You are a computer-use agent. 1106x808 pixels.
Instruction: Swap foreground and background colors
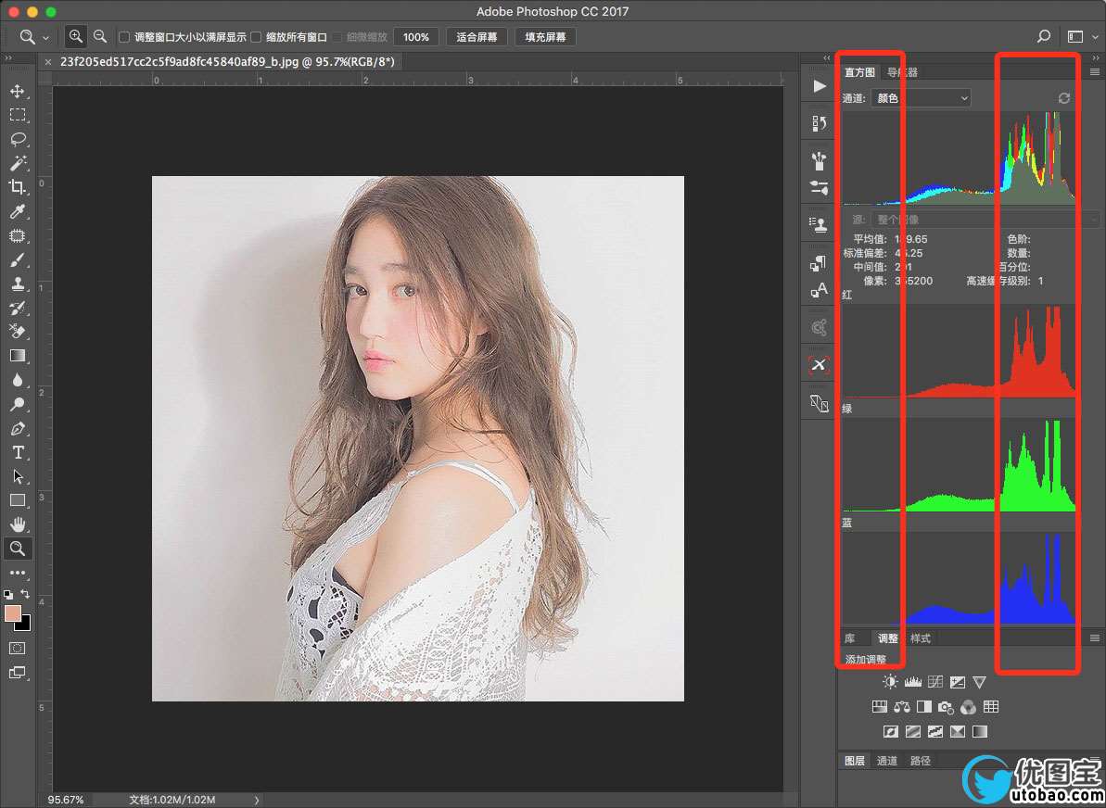25,594
